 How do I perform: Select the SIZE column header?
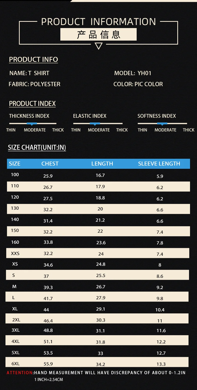[15, 164]
